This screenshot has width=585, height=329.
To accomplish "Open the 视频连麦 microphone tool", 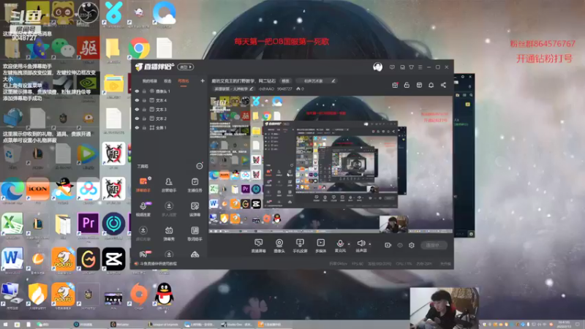I will [x=143, y=209].
